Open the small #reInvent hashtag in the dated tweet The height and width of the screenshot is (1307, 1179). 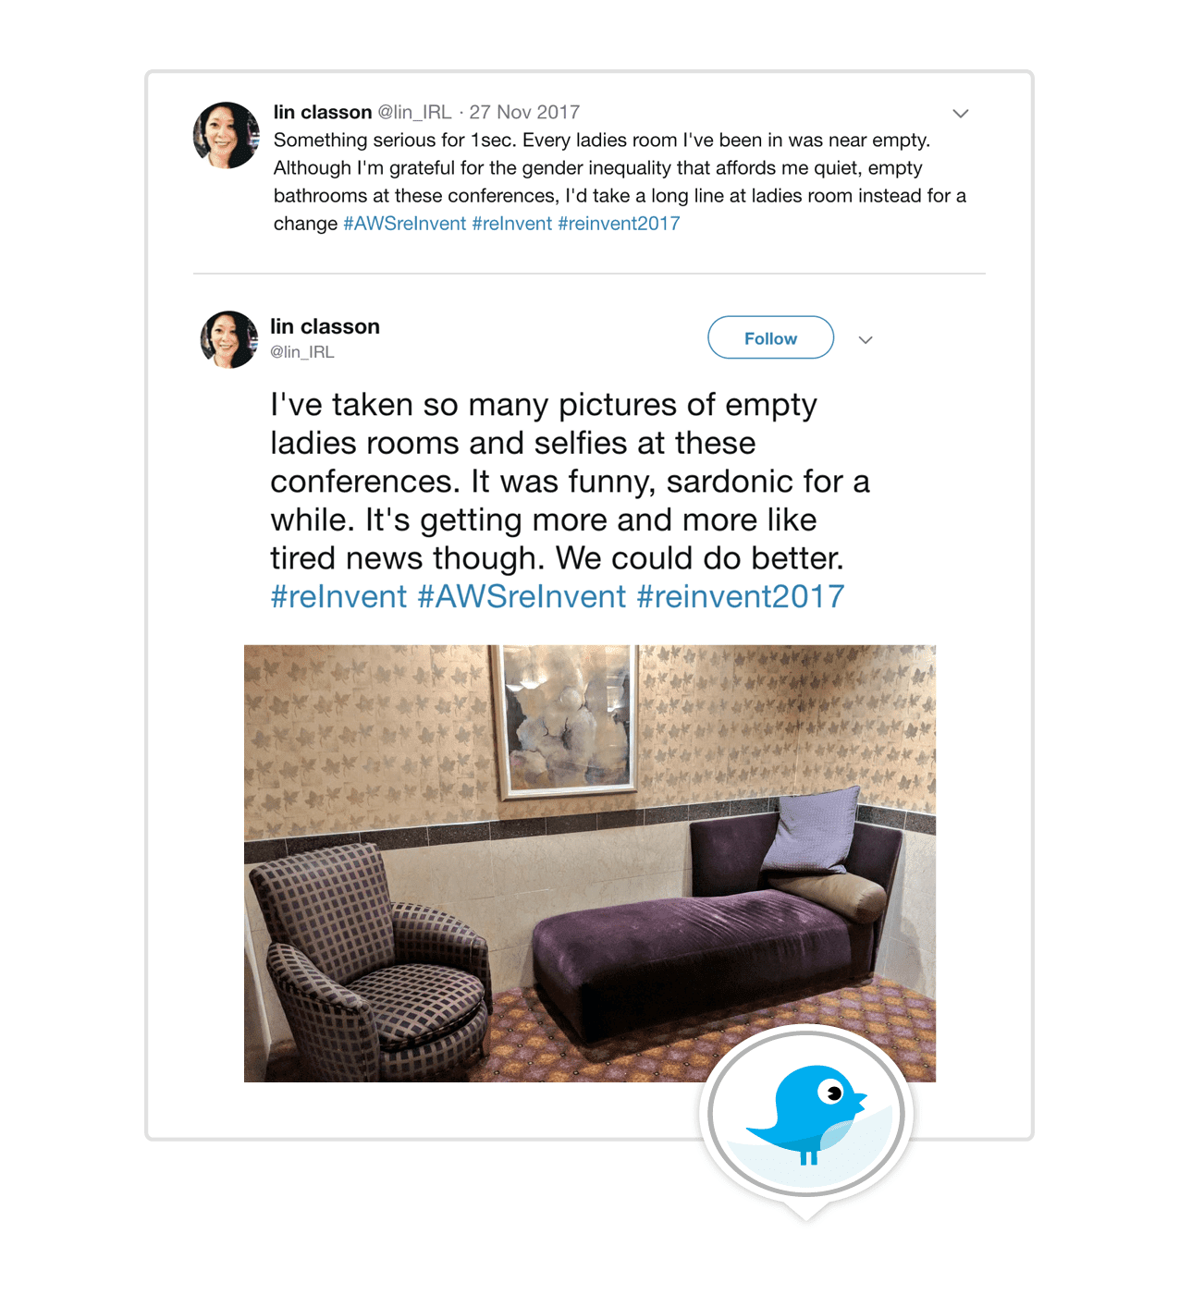point(512,224)
